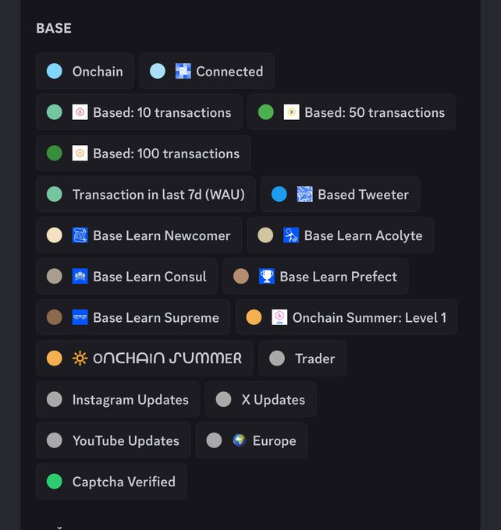Viewport: 501px width, 530px height.
Task: Open the Instagram Updates role chip
Action: [118, 400]
